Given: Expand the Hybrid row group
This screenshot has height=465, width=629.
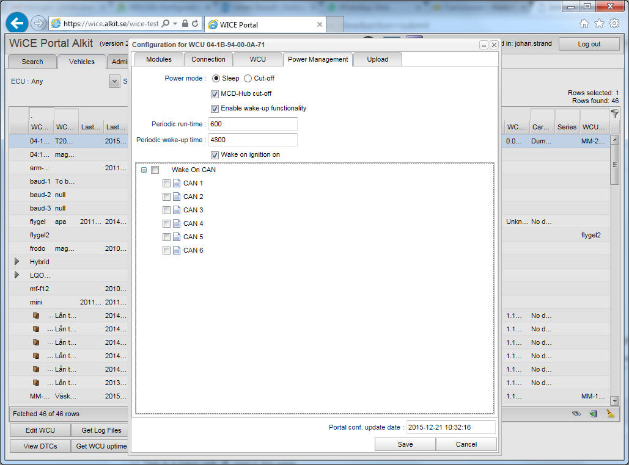Looking at the screenshot, I should tap(17, 262).
